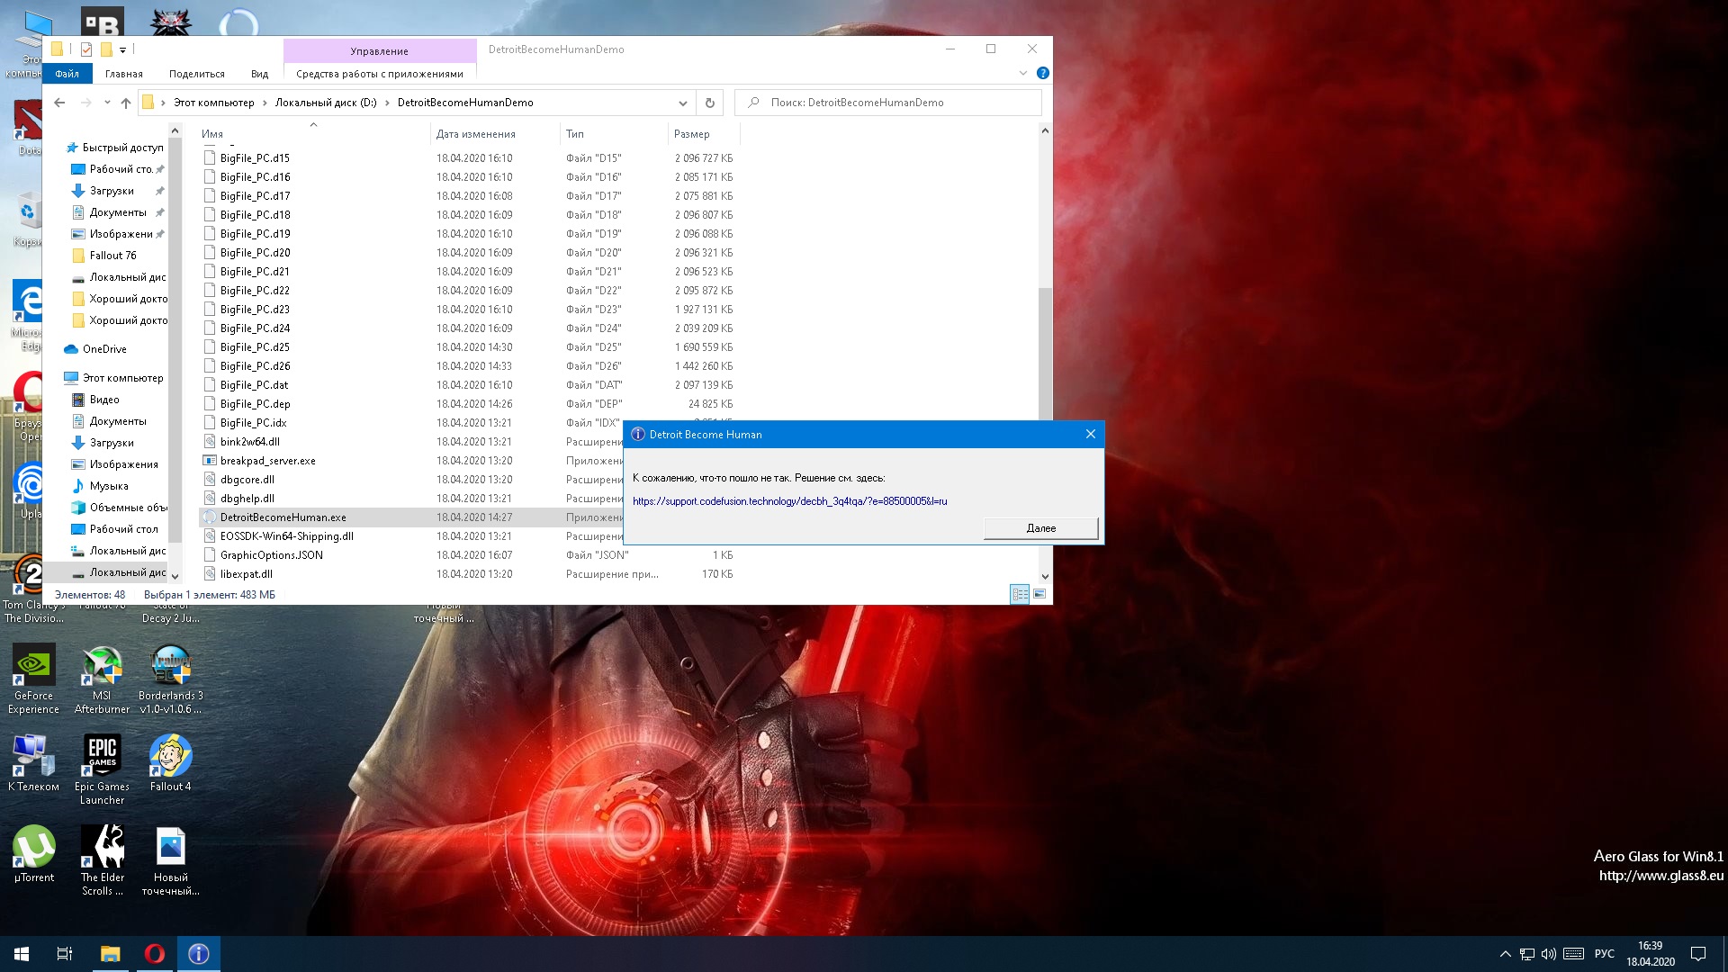Go back in Explorer navigation

coord(59,103)
